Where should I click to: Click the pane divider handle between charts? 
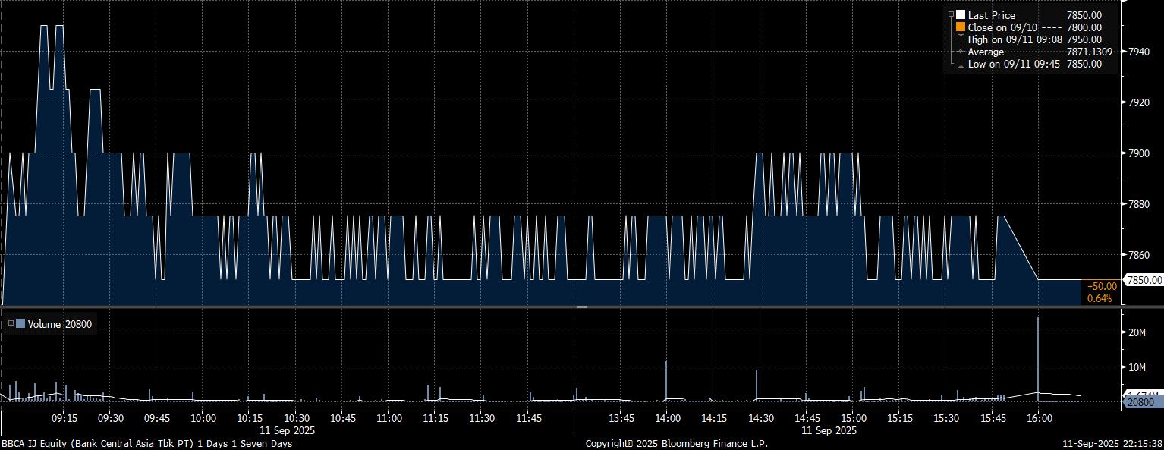coord(581,307)
